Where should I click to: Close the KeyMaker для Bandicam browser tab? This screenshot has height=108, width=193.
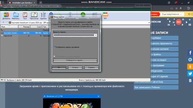(x=34, y=3)
